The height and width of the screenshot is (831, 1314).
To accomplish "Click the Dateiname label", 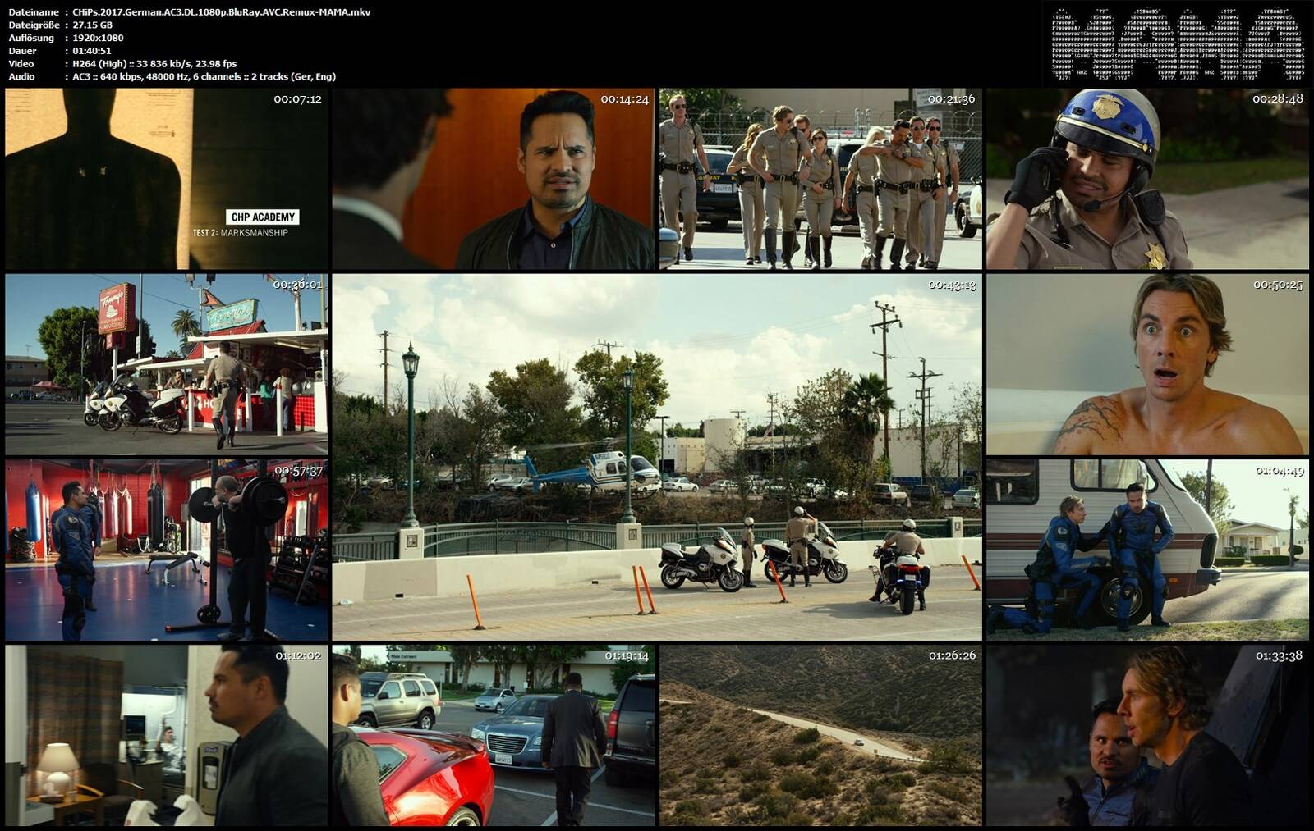I will pos(34,12).
